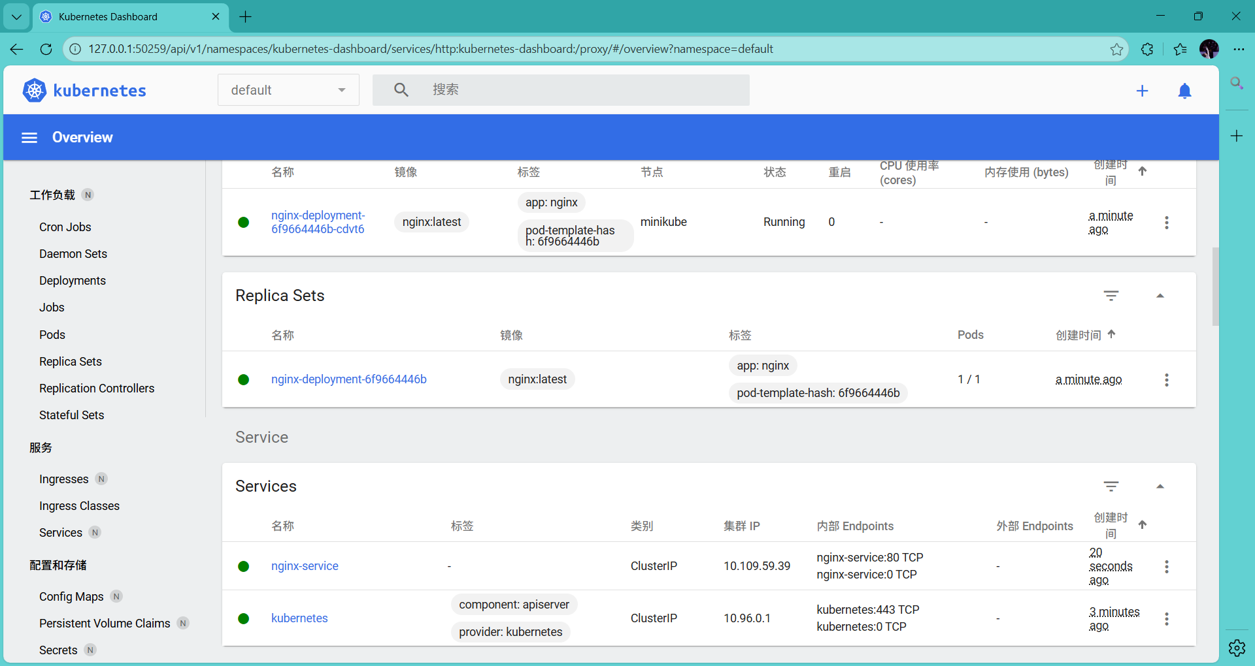Open the 服务 section heading

point(41,448)
